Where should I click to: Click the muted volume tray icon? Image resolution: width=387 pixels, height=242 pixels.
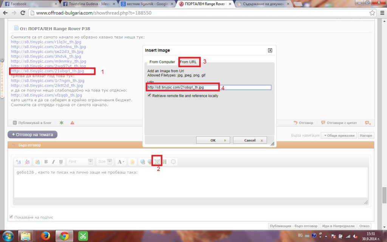click(x=356, y=236)
